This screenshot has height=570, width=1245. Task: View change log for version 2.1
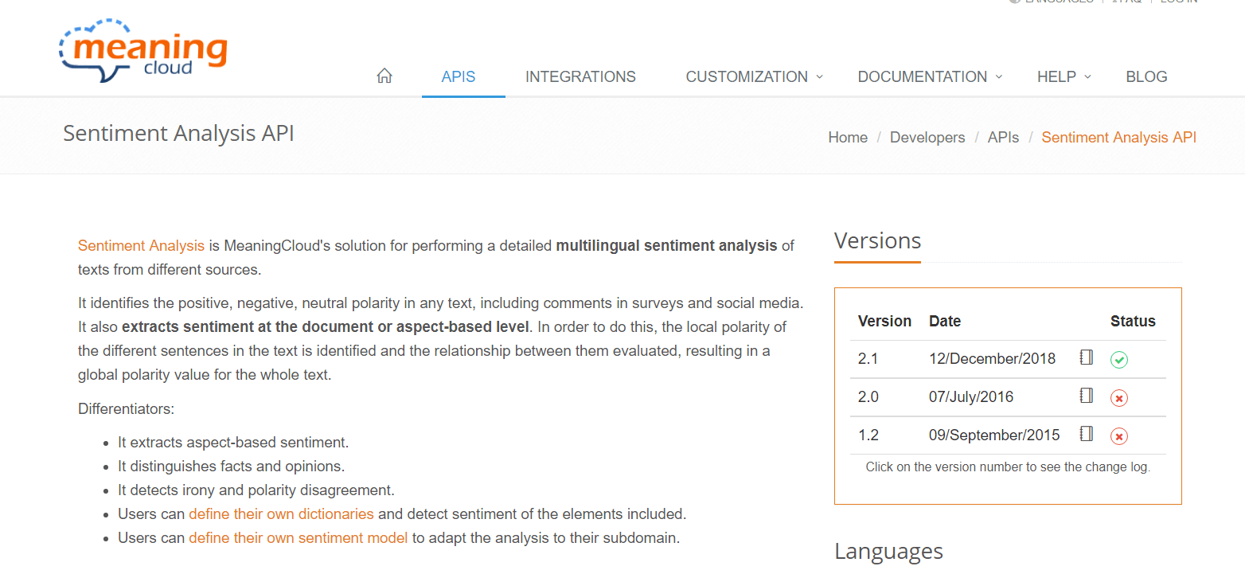868,359
